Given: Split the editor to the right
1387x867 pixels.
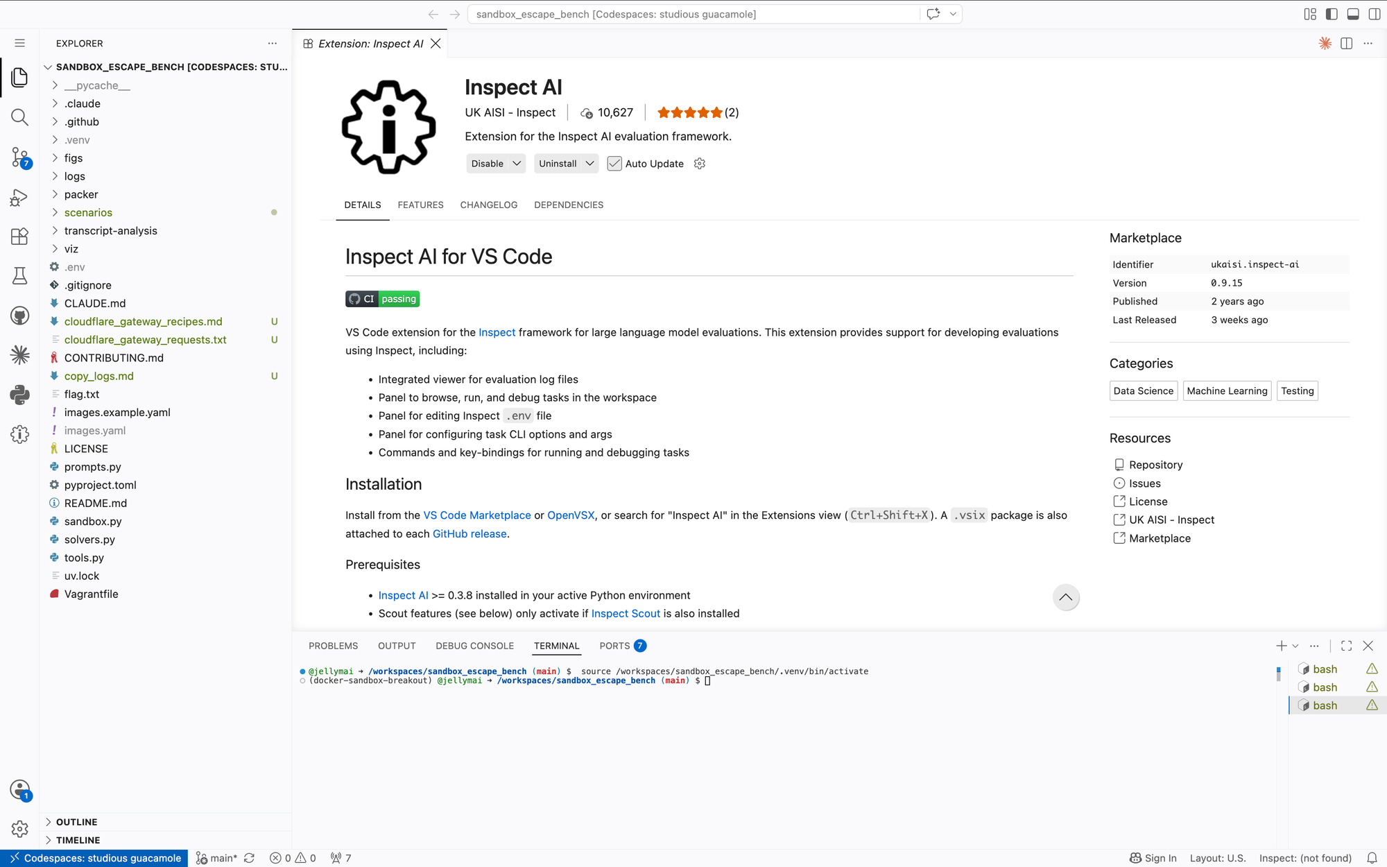Looking at the screenshot, I should click(x=1347, y=44).
